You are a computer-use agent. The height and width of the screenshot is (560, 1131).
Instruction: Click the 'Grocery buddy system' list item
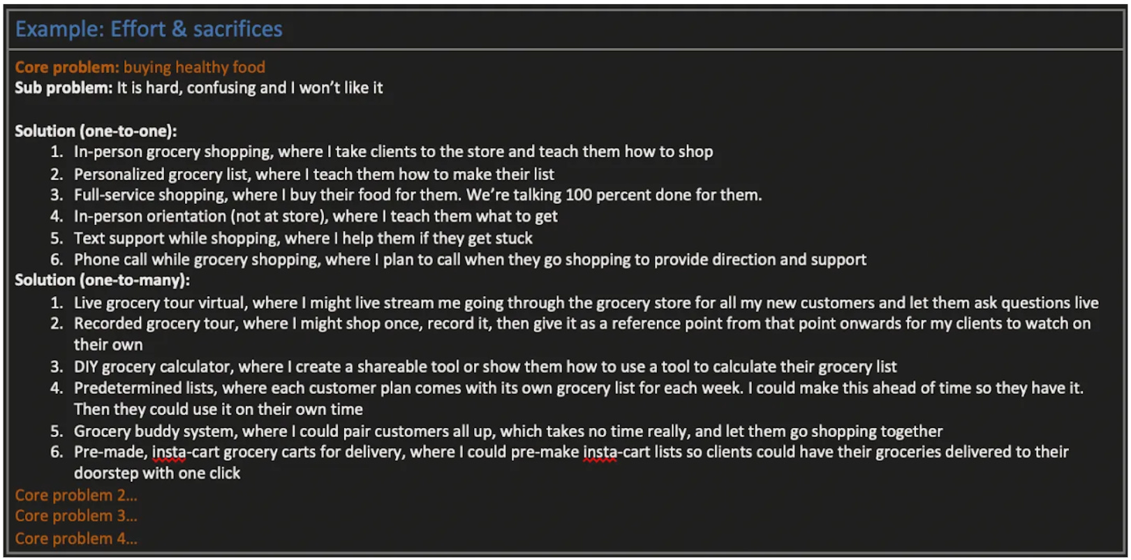tap(508, 431)
